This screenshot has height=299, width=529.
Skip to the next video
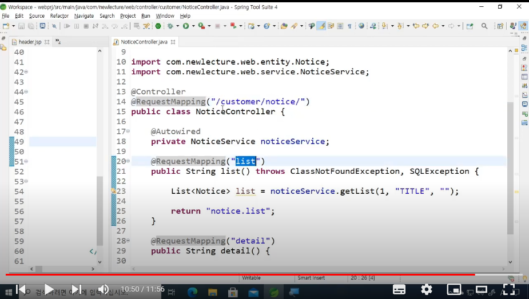(76, 289)
